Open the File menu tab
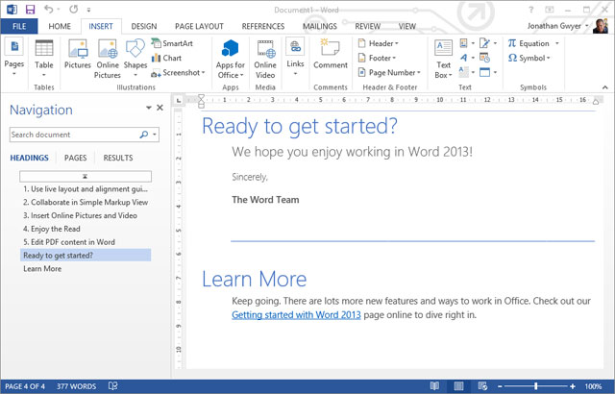 [19, 27]
